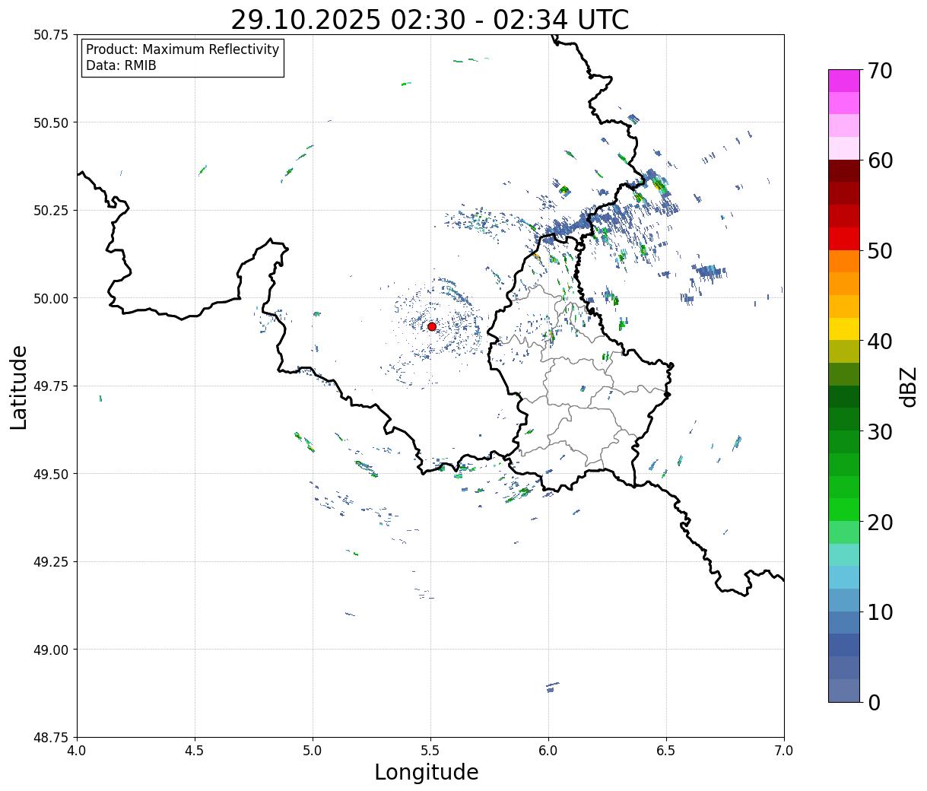Click the 'dBZ' colorbar label
Screen dimensions: 927x791
(x=908, y=386)
